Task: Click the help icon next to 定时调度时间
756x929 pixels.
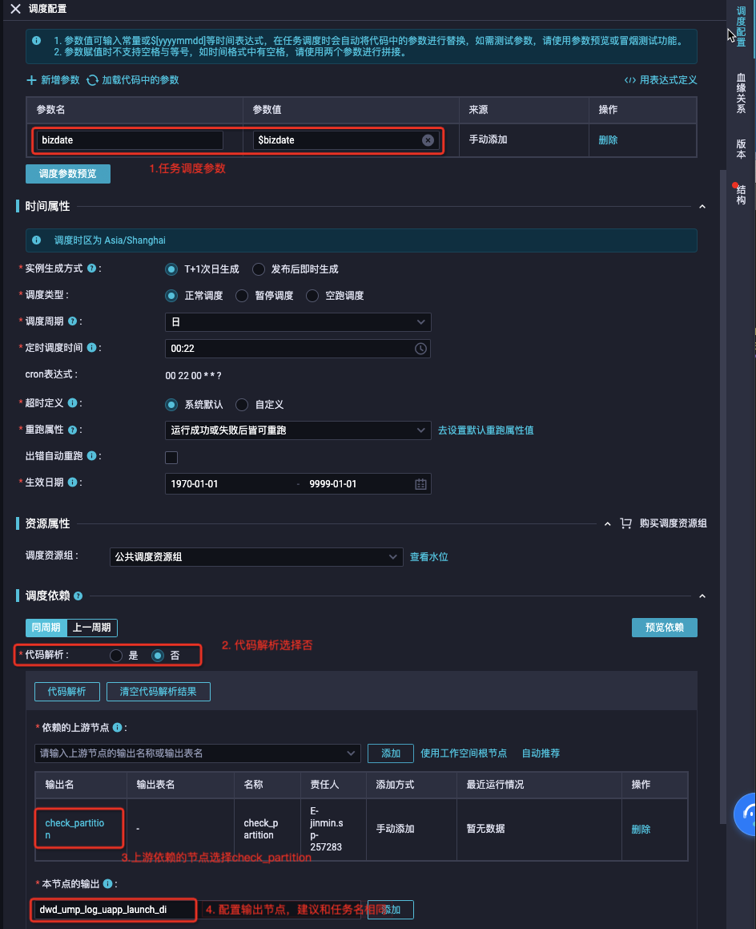Action: 92,348
